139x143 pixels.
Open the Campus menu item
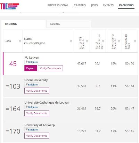click(x=80, y=5)
